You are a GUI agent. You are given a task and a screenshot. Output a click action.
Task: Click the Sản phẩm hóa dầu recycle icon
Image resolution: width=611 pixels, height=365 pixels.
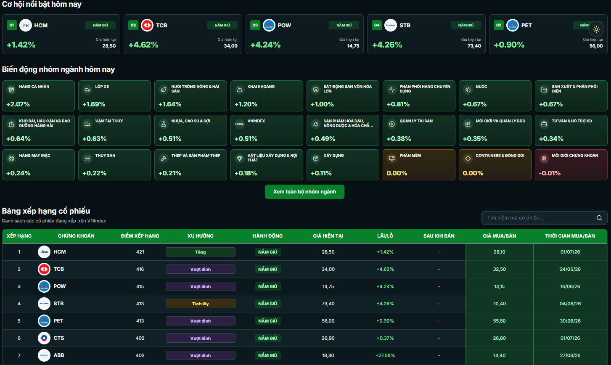tap(316, 124)
